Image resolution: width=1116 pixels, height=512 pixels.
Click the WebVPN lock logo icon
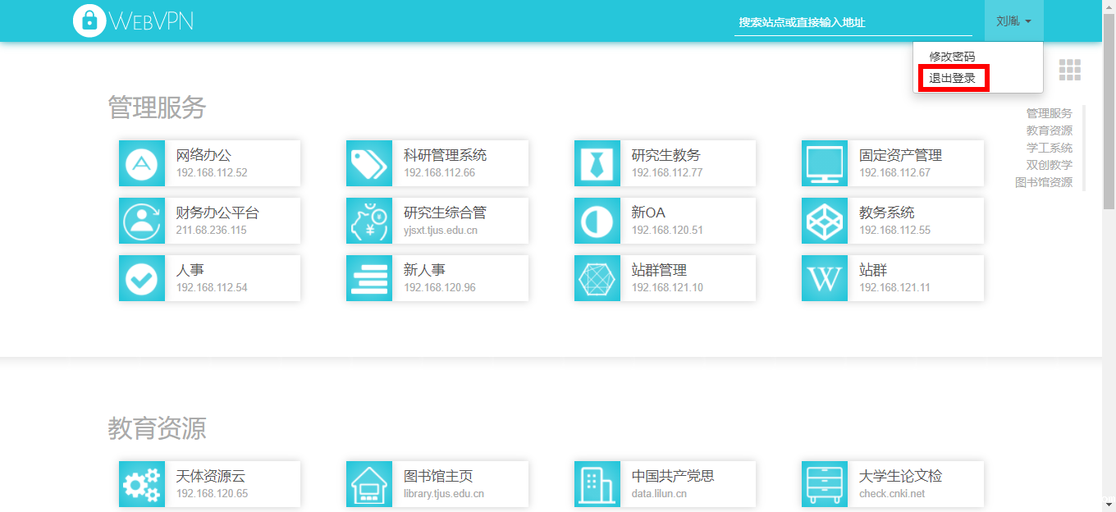(x=89, y=21)
